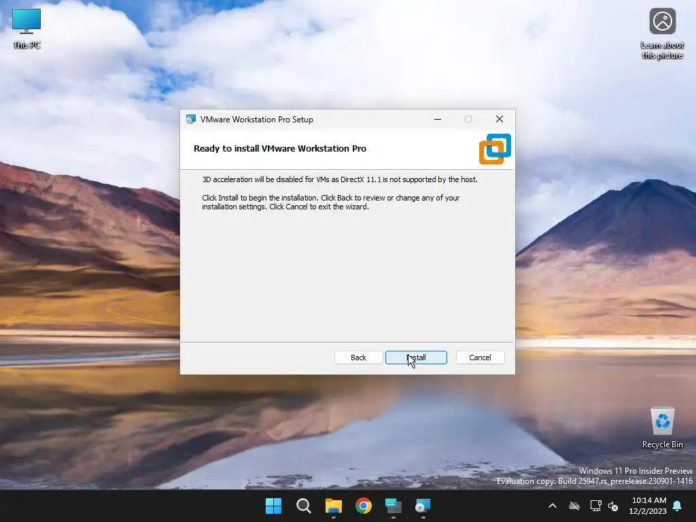Open taskbar Search
The image size is (696, 522).
(x=304, y=506)
